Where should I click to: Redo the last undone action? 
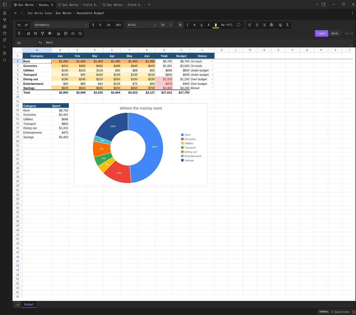[26, 25]
